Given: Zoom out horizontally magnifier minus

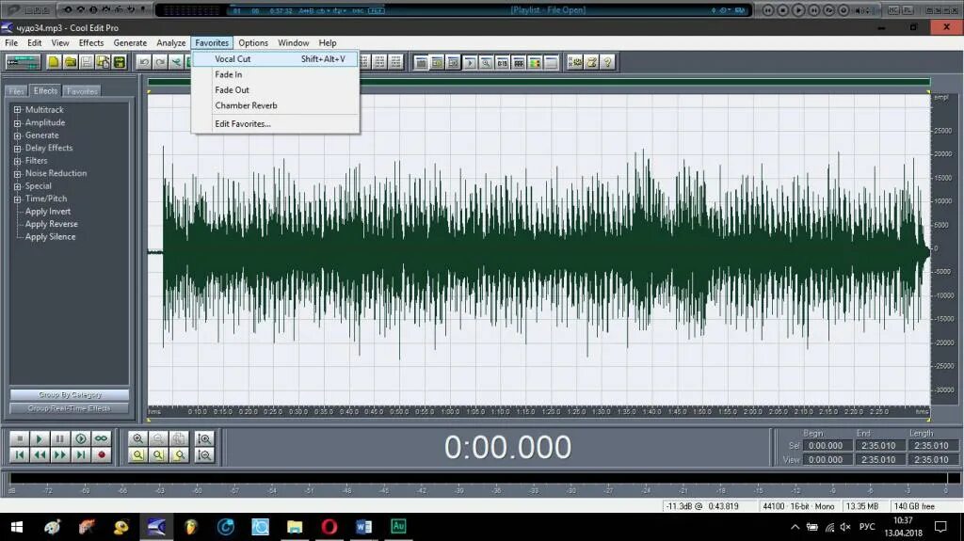Looking at the screenshot, I should [158, 438].
